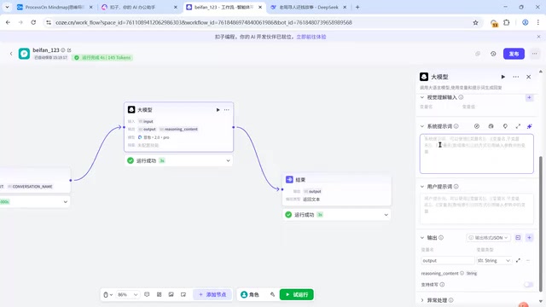Open the browser extensions puzzle icon
Screen dimensions: 546x307
(x=506, y=23)
